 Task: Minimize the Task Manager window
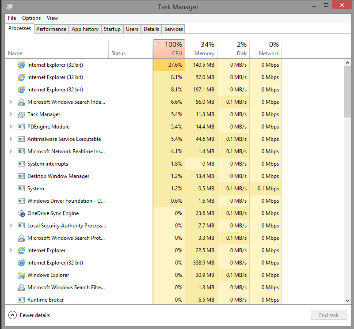(314, 5)
